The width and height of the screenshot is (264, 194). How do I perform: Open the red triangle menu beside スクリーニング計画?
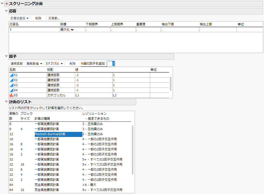coord(7,4)
